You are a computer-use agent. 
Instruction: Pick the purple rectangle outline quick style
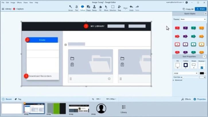(x=185, y=44)
